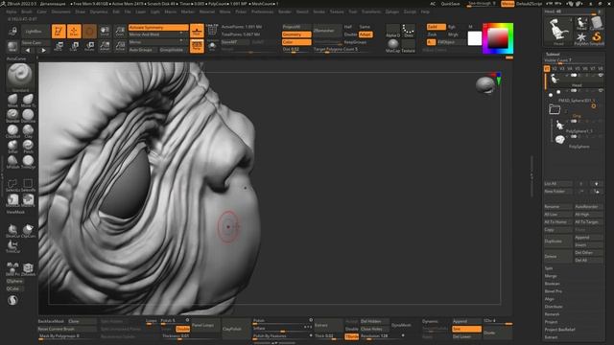Viewport: 614px width, 345px height.
Task: Toggle the Menus button in title bar
Action: coord(508,4)
